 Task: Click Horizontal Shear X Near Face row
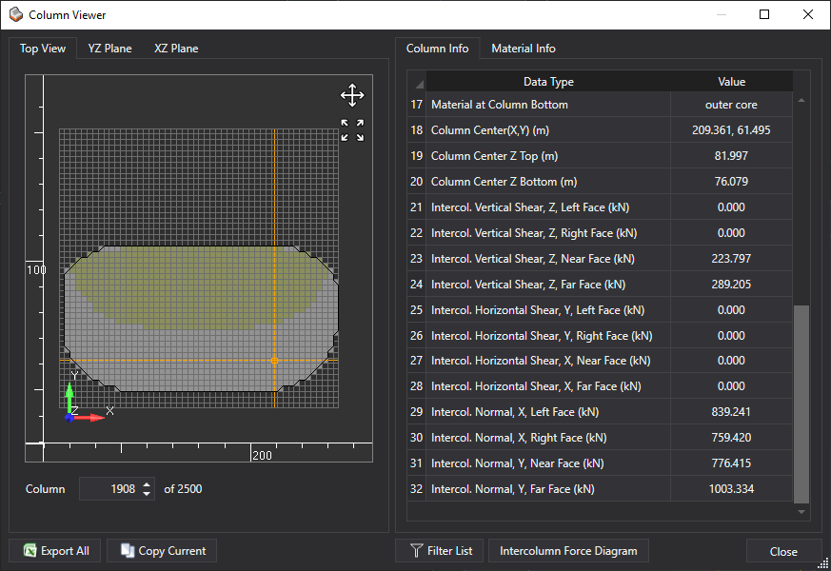(x=600, y=360)
